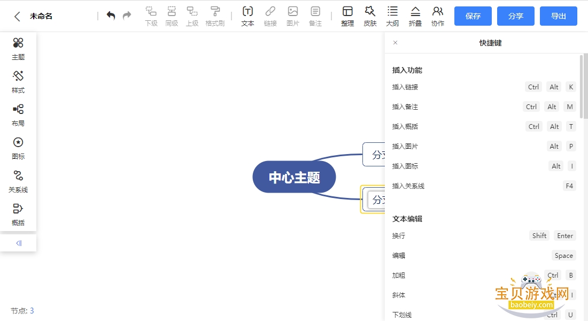
Task: Click the 分享 share button
Action: [x=516, y=16]
